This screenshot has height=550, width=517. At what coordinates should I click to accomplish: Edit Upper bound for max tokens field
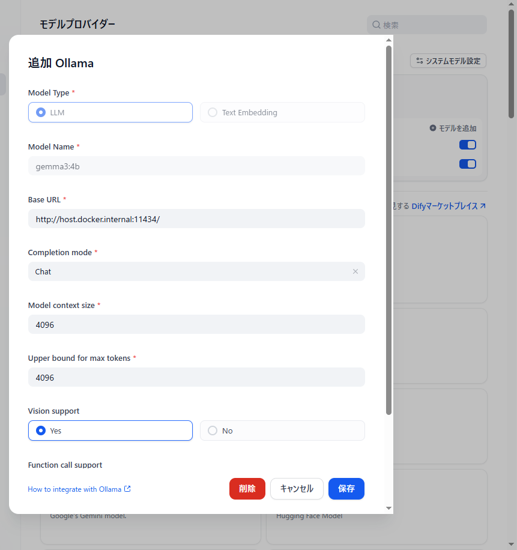[196, 378]
